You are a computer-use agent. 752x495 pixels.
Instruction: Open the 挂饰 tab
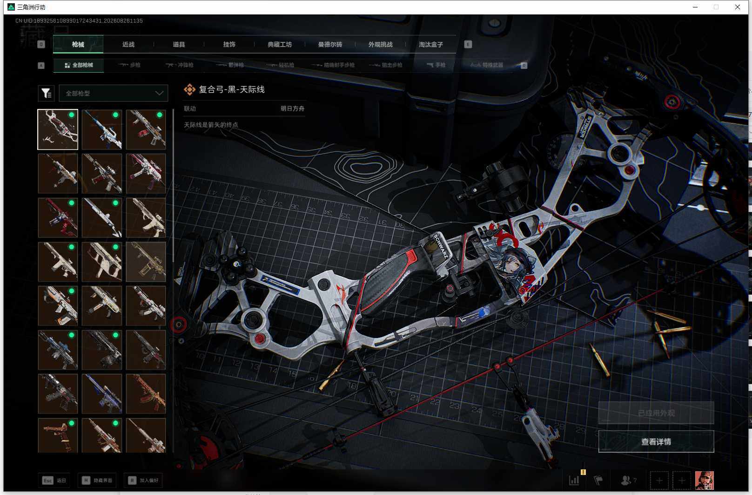point(229,44)
